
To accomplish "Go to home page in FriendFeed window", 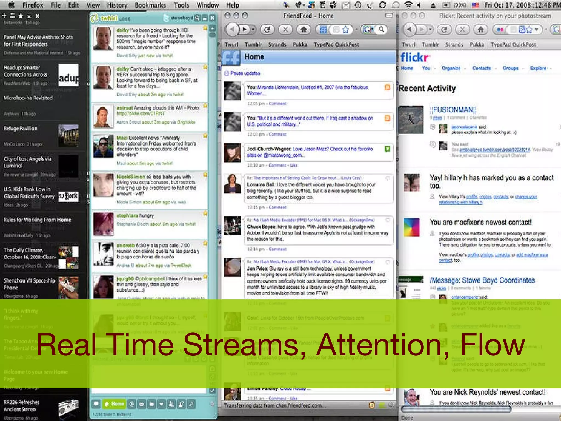I will [304, 29].
